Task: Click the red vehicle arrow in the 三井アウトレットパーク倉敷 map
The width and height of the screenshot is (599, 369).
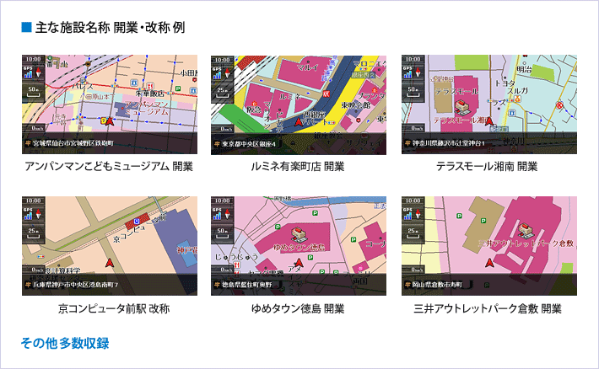Action: [489, 263]
